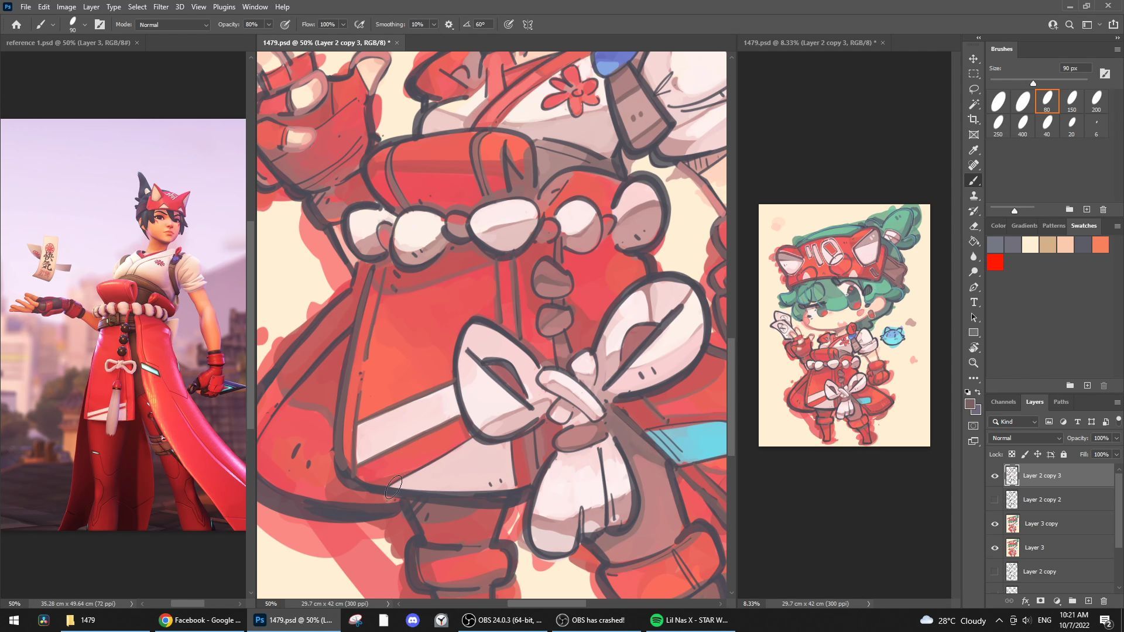Expand the layer Fill arrow
The image size is (1124, 632).
pos(1116,455)
